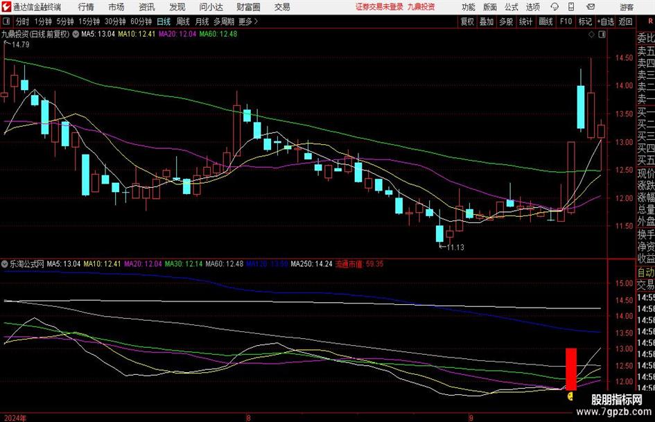Screen dimensions: 655x422
Task: Click the month 9 marker on time axis
Action: pos(471,418)
